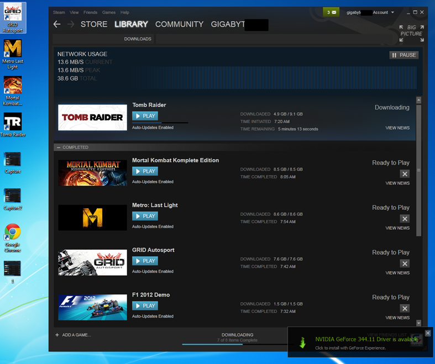Open the Steam menu
The height and width of the screenshot is (364, 435).
click(59, 13)
